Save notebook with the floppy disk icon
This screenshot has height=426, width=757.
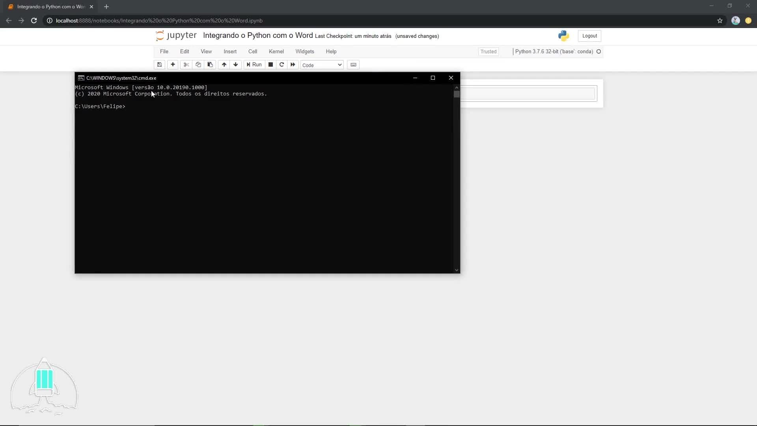(x=159, y=65)
